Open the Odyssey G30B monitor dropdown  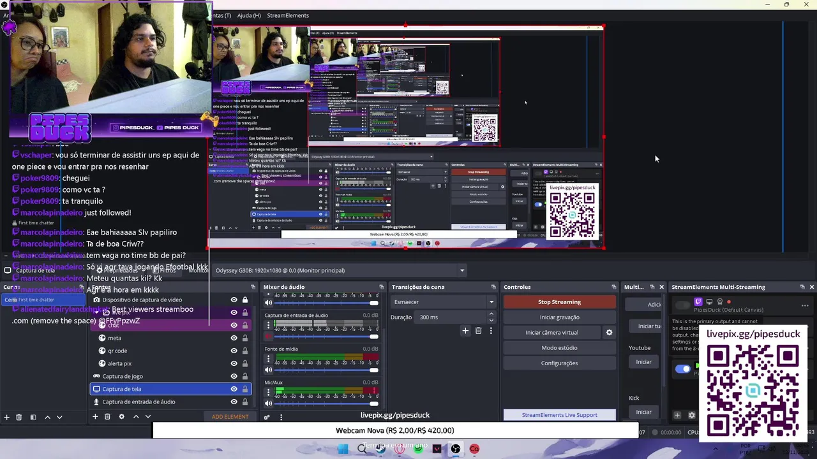click(340, 270)
